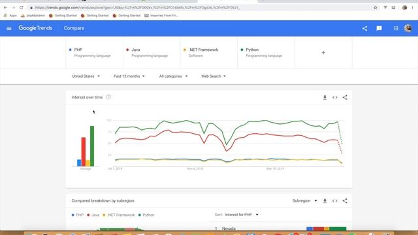The width and height of the screenshot is (418, 235).
Task: Show help for Interest over time
Action: 108,97
